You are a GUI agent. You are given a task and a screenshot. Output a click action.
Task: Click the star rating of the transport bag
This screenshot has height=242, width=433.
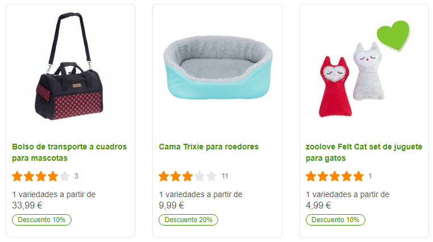pos(41,176)
